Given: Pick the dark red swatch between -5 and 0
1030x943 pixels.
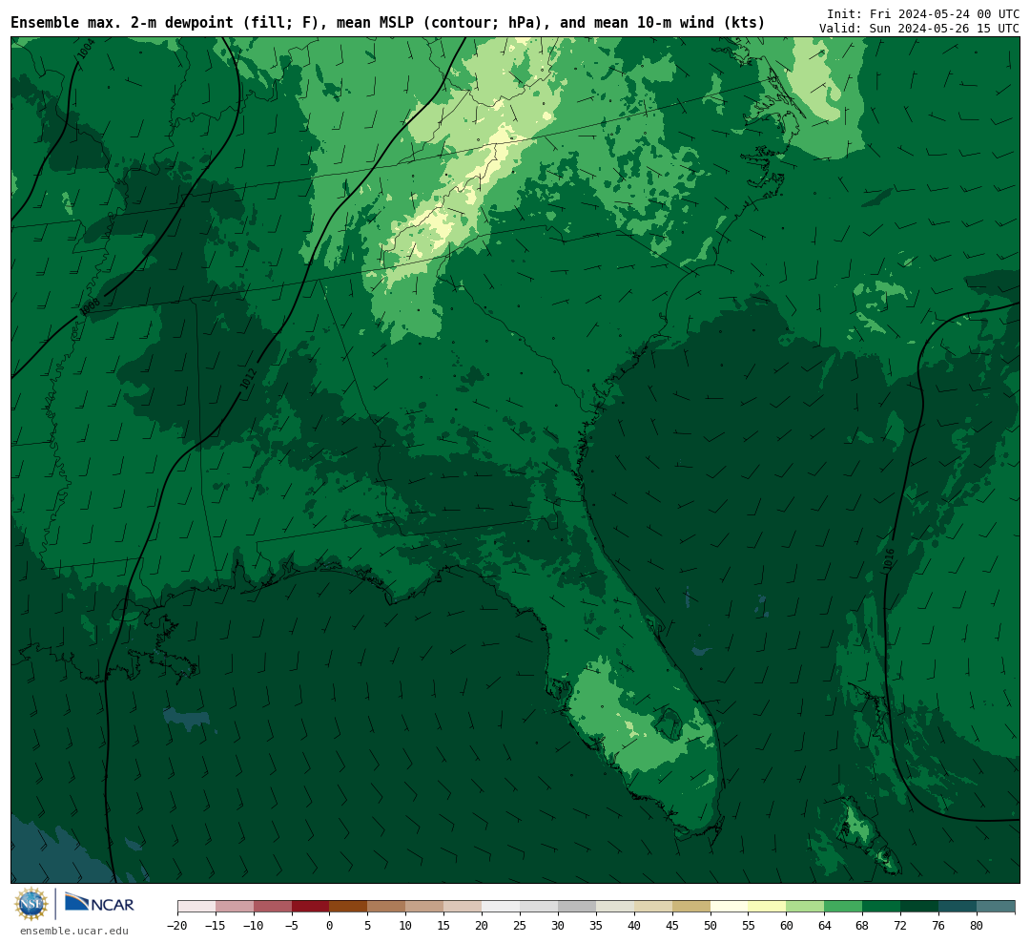Looking at the screenshot, I should [311, 907].
